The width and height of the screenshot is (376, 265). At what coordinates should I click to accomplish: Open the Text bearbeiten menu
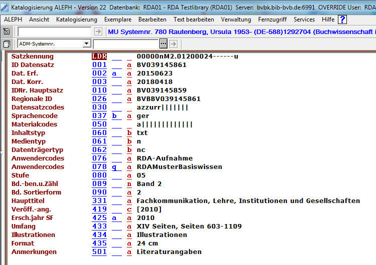point(194,19)
